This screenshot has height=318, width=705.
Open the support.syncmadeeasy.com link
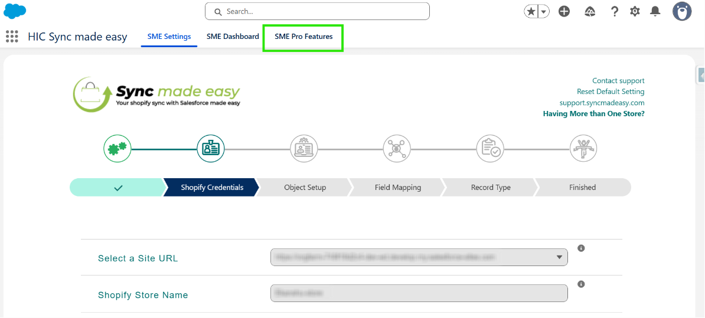(x=602, y=103)
